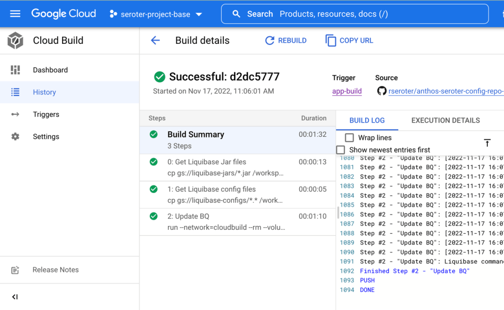This screenshot has width=504, height=310.
Task: Check Show newest entries first
Action: [341, 150]
